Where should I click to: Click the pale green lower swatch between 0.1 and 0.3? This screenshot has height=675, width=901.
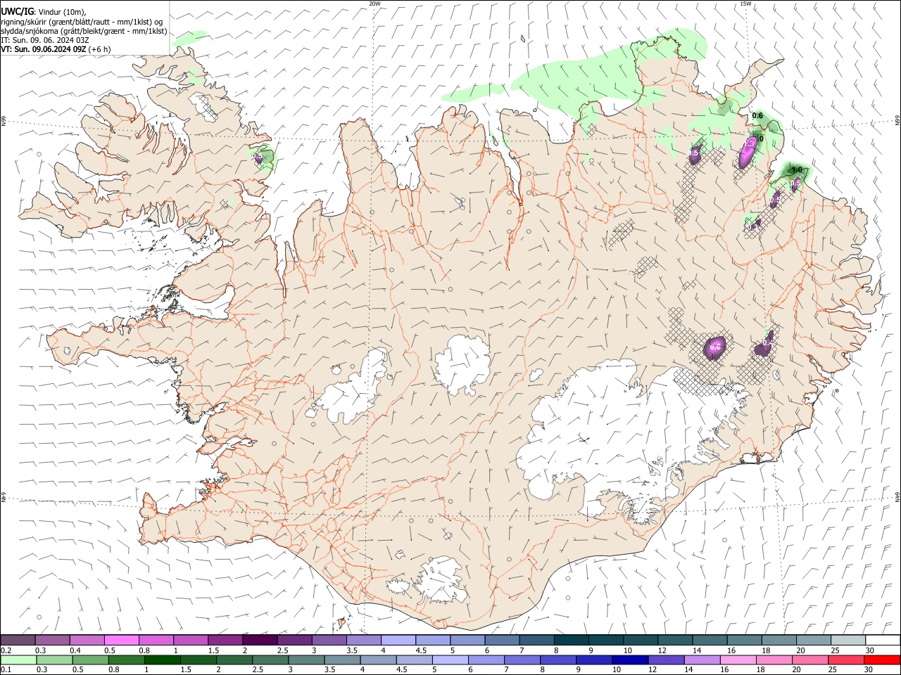click(x=19, y=660)
